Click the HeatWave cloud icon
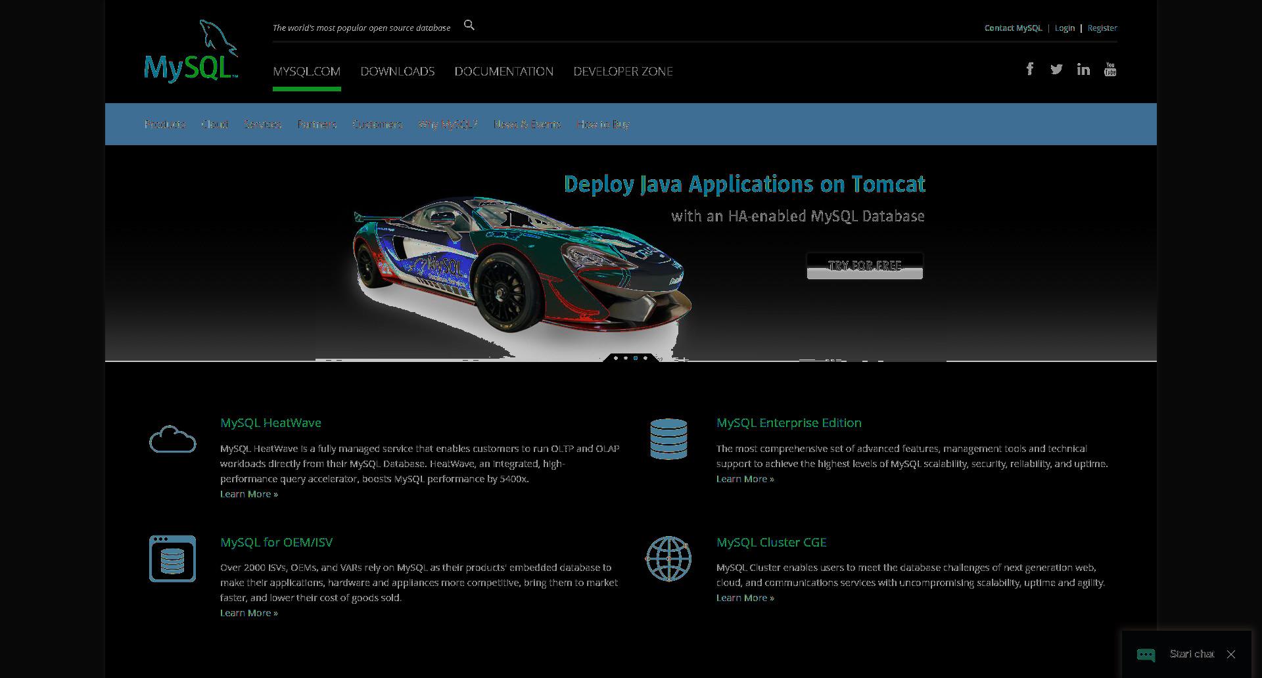 click(x=172, y=439)
